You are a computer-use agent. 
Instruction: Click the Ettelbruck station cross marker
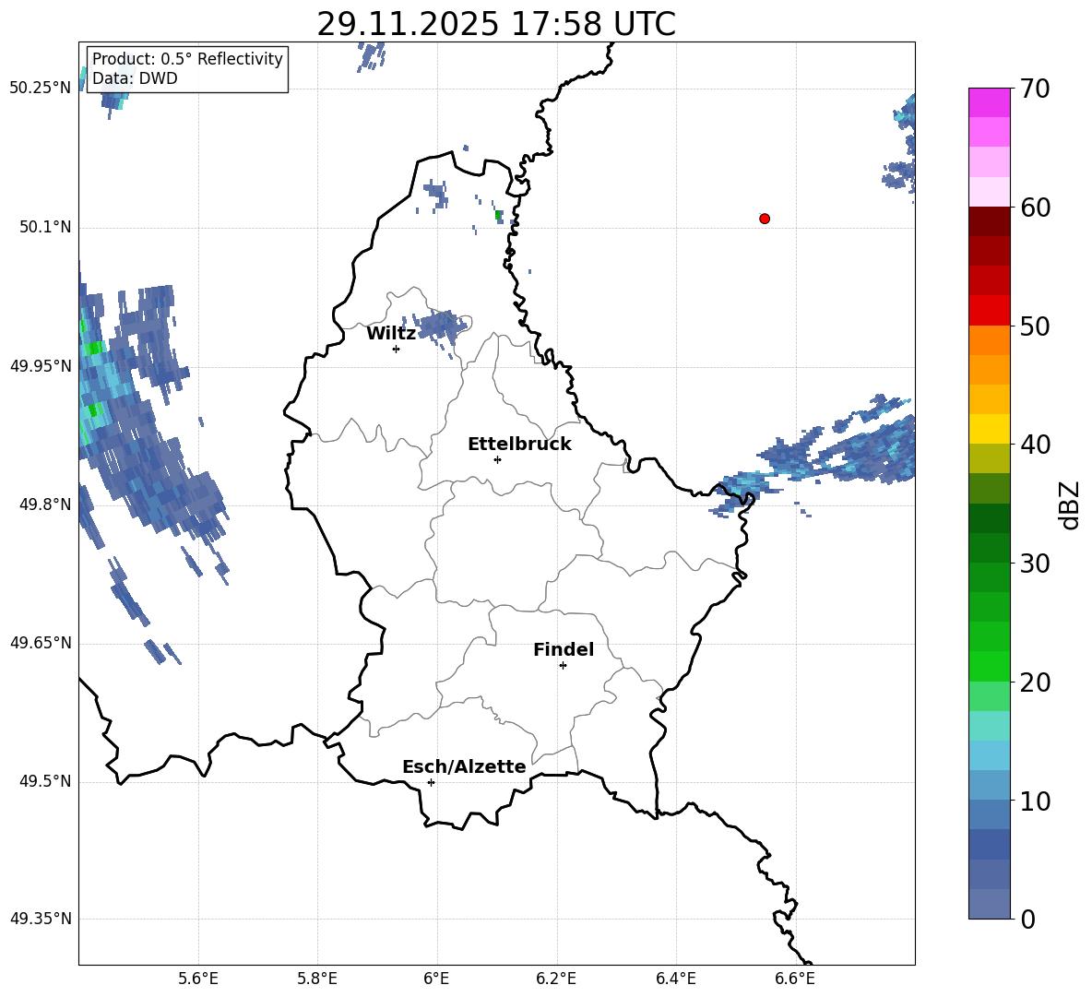[497, 459]
